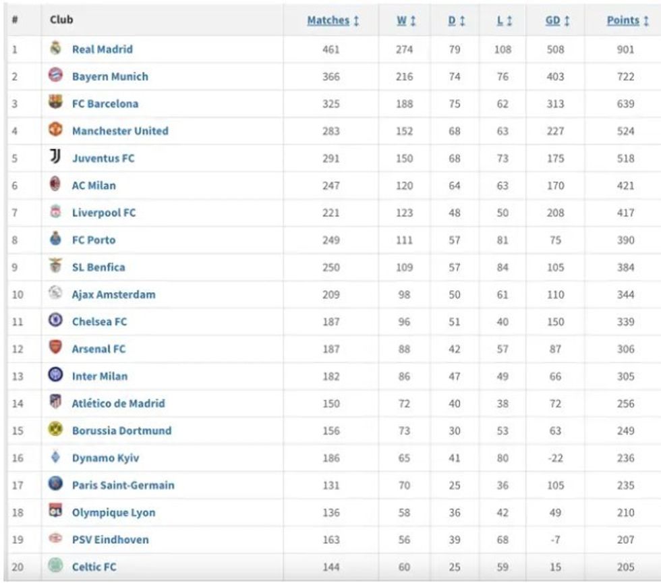Click the sort arrow beside L header

pos(511,20)
